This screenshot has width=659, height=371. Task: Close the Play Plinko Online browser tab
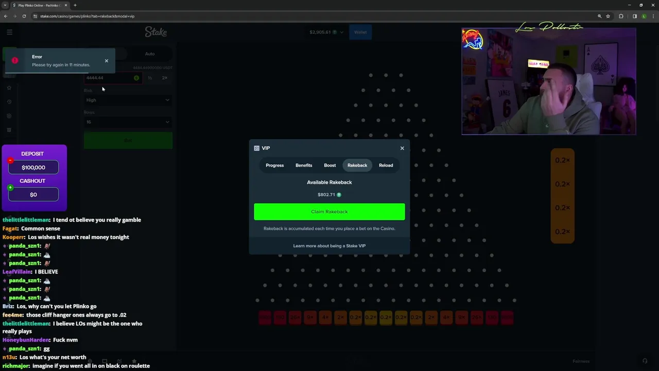click(x=66, y=5)
